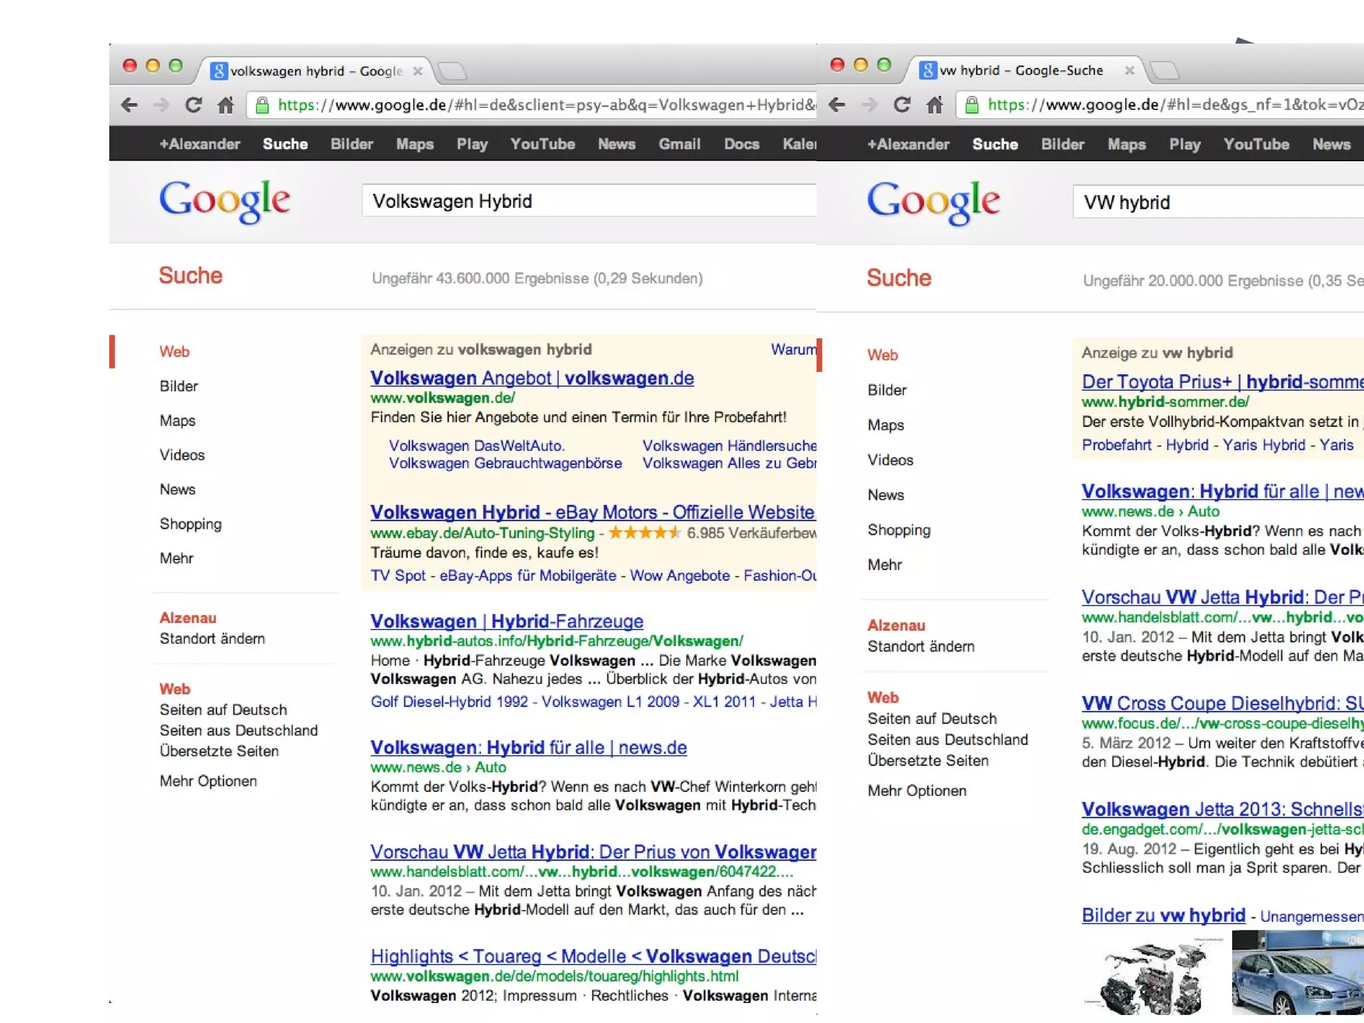Click 'Volkswagen Gebrauchtwagenbörse' sitelink
The height and width of the screenshot is (1023, 1364).
pyautogui.click(x=506, y=463)
